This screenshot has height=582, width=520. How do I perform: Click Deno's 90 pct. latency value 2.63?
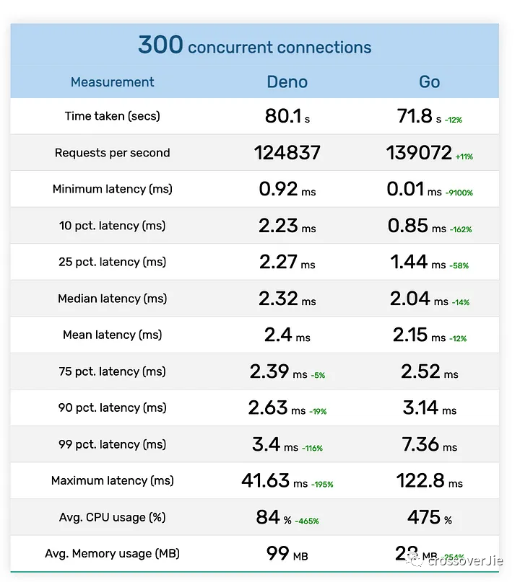click(268, 407)
